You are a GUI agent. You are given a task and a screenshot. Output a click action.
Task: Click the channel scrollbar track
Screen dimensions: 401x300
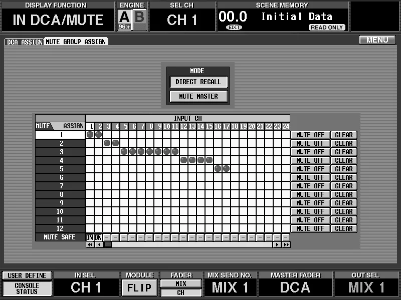point(192,244)
